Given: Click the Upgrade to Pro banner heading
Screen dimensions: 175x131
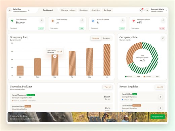Looking at the screenshot, I should click(18, 116).
